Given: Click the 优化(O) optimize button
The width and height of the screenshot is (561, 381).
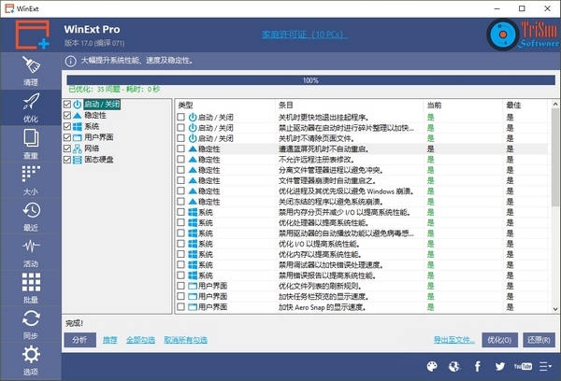Looking at the screenshot, I should click(499, 340).
